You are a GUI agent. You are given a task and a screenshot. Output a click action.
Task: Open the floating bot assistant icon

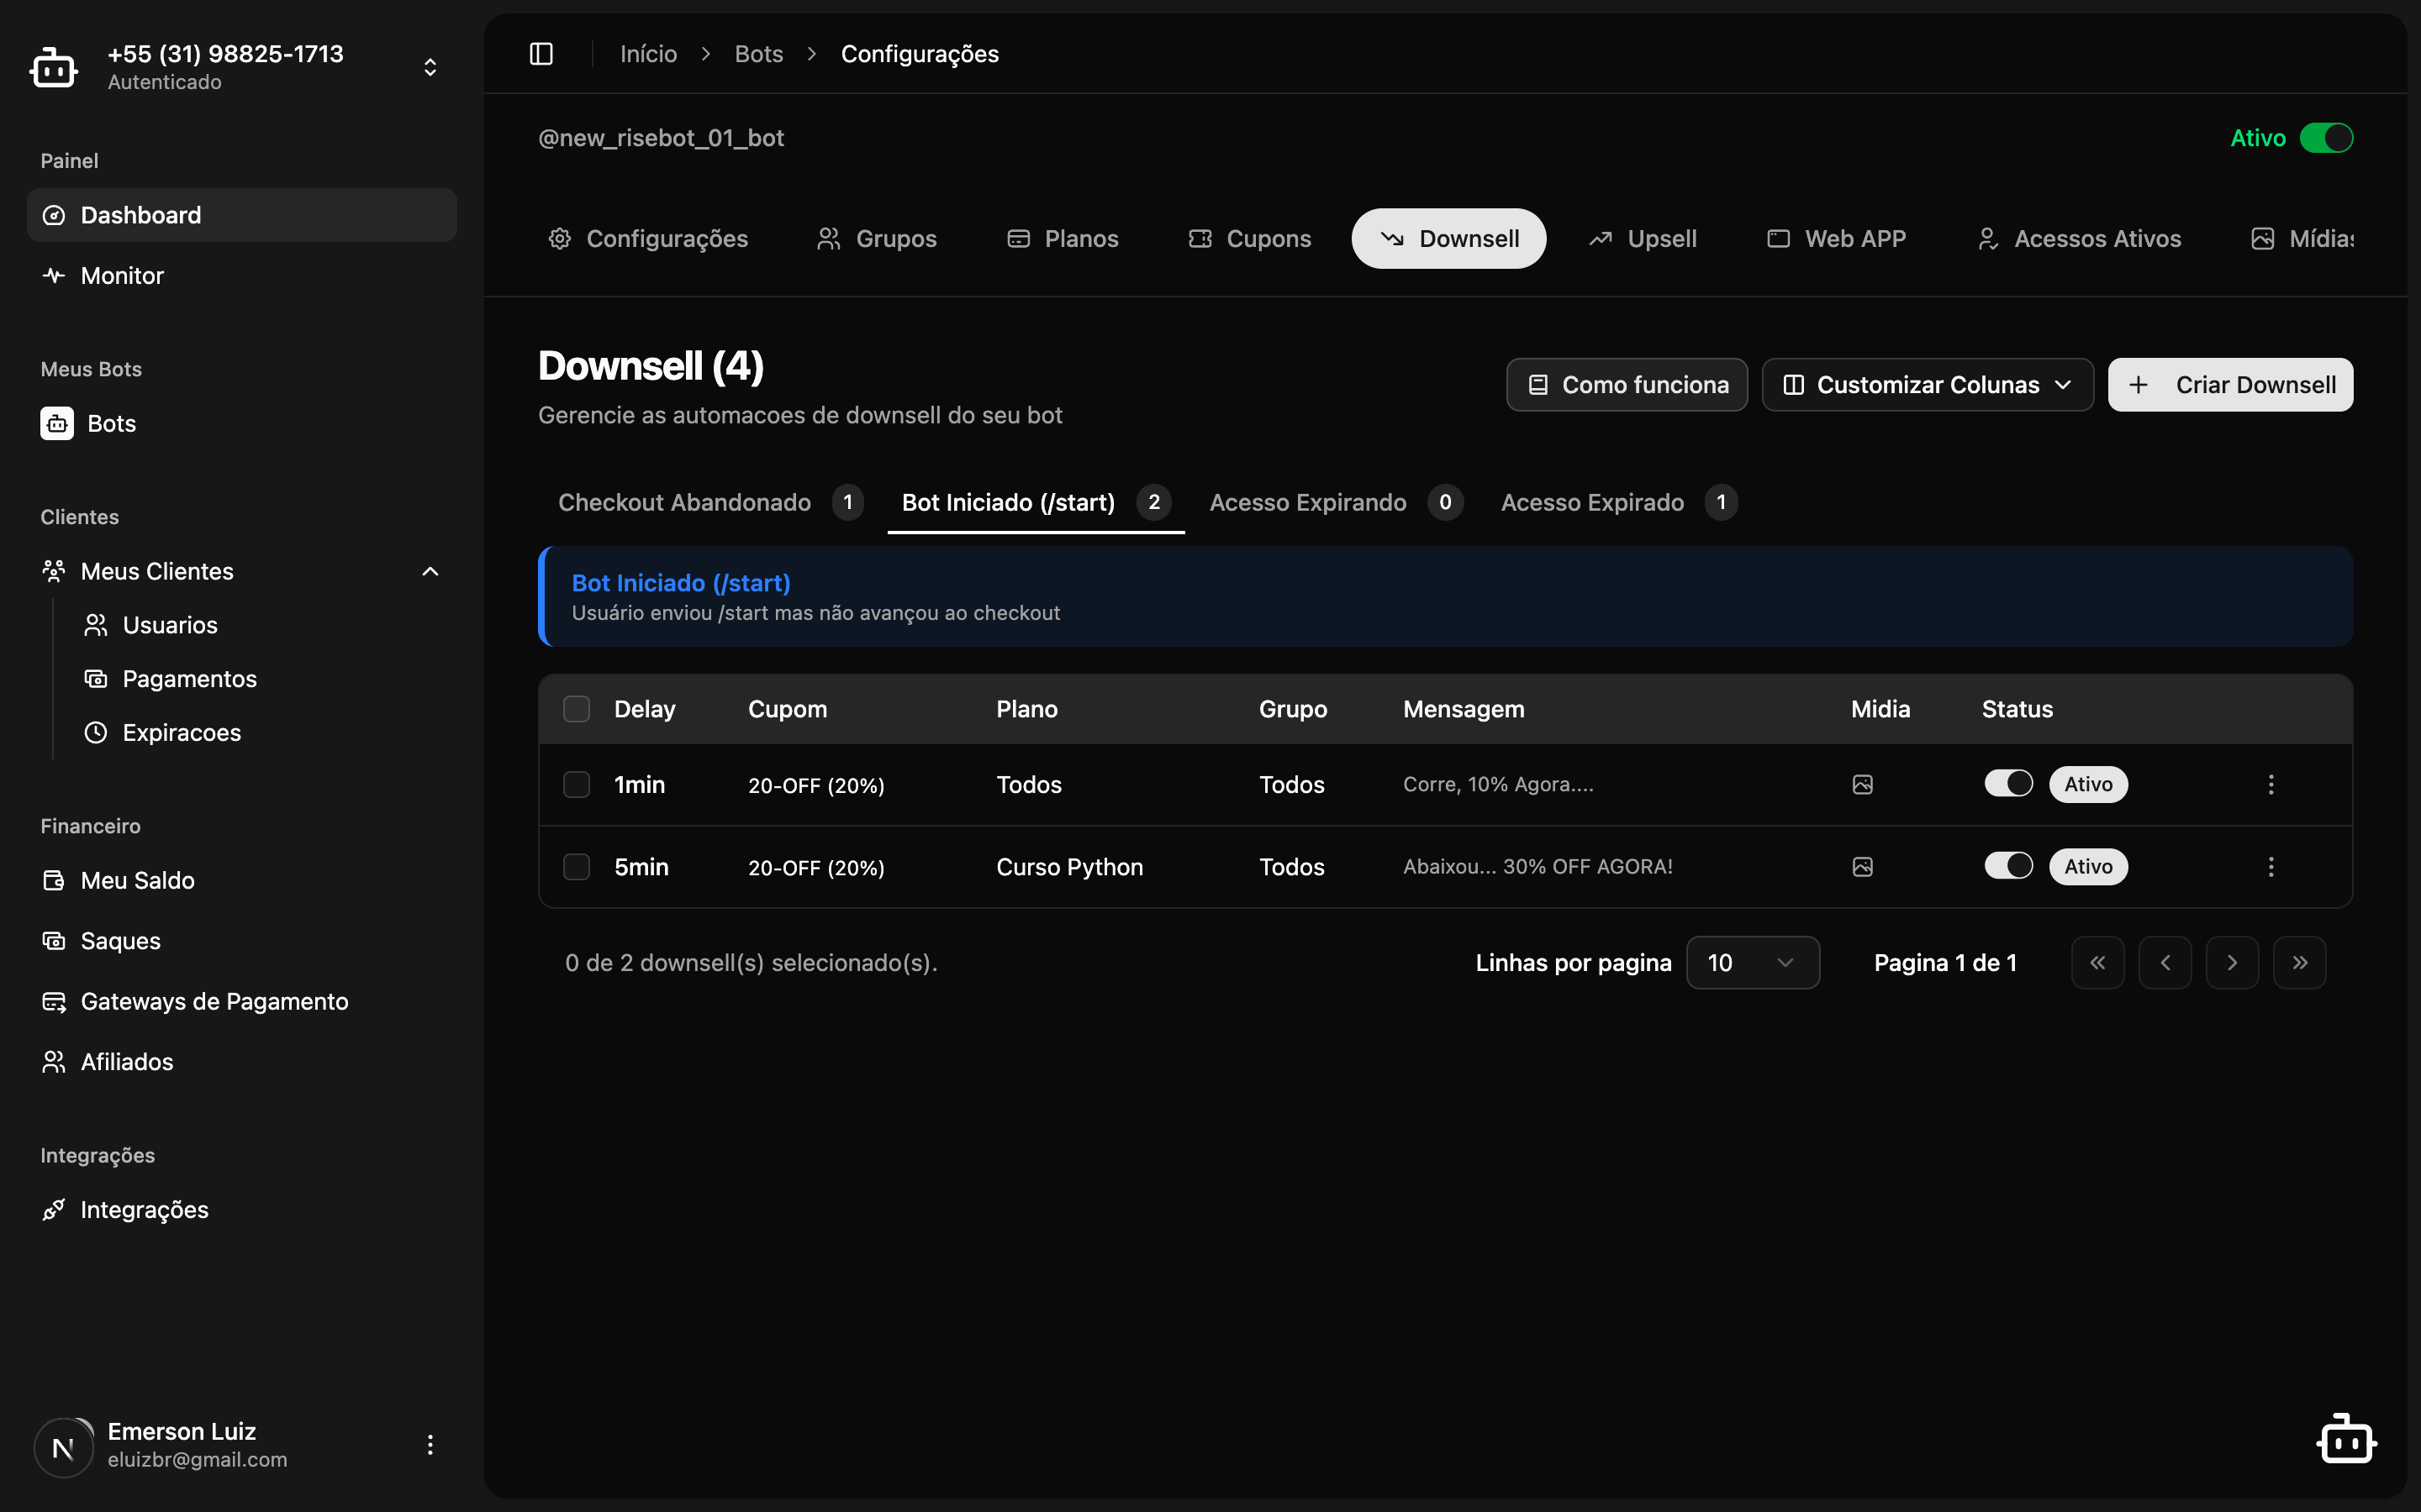click(x=2346, y=1439)
